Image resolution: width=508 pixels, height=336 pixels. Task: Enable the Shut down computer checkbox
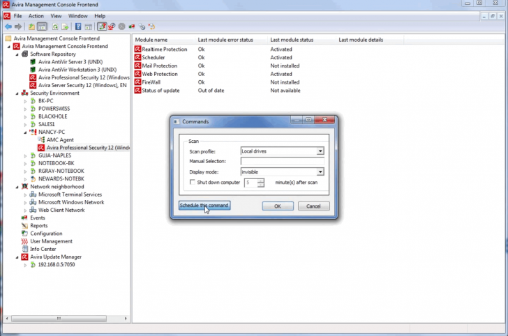click(x=193, y=182)
